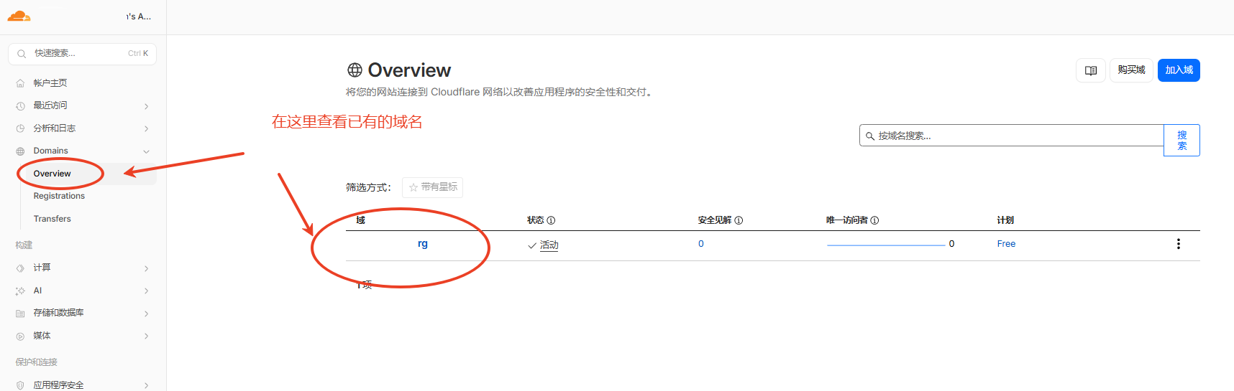Click the account home icon
The width and height of the screenshot is (1234, 391).
(x=20, y=83)
